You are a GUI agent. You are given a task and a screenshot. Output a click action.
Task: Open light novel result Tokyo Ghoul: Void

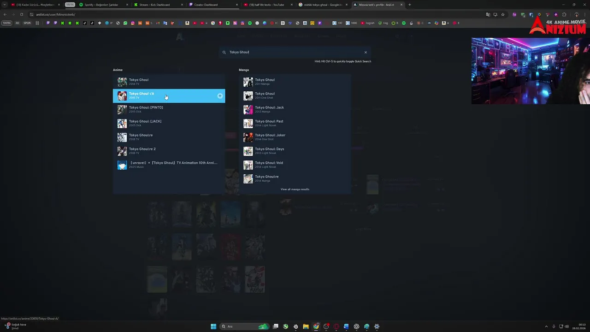(295, 165)
